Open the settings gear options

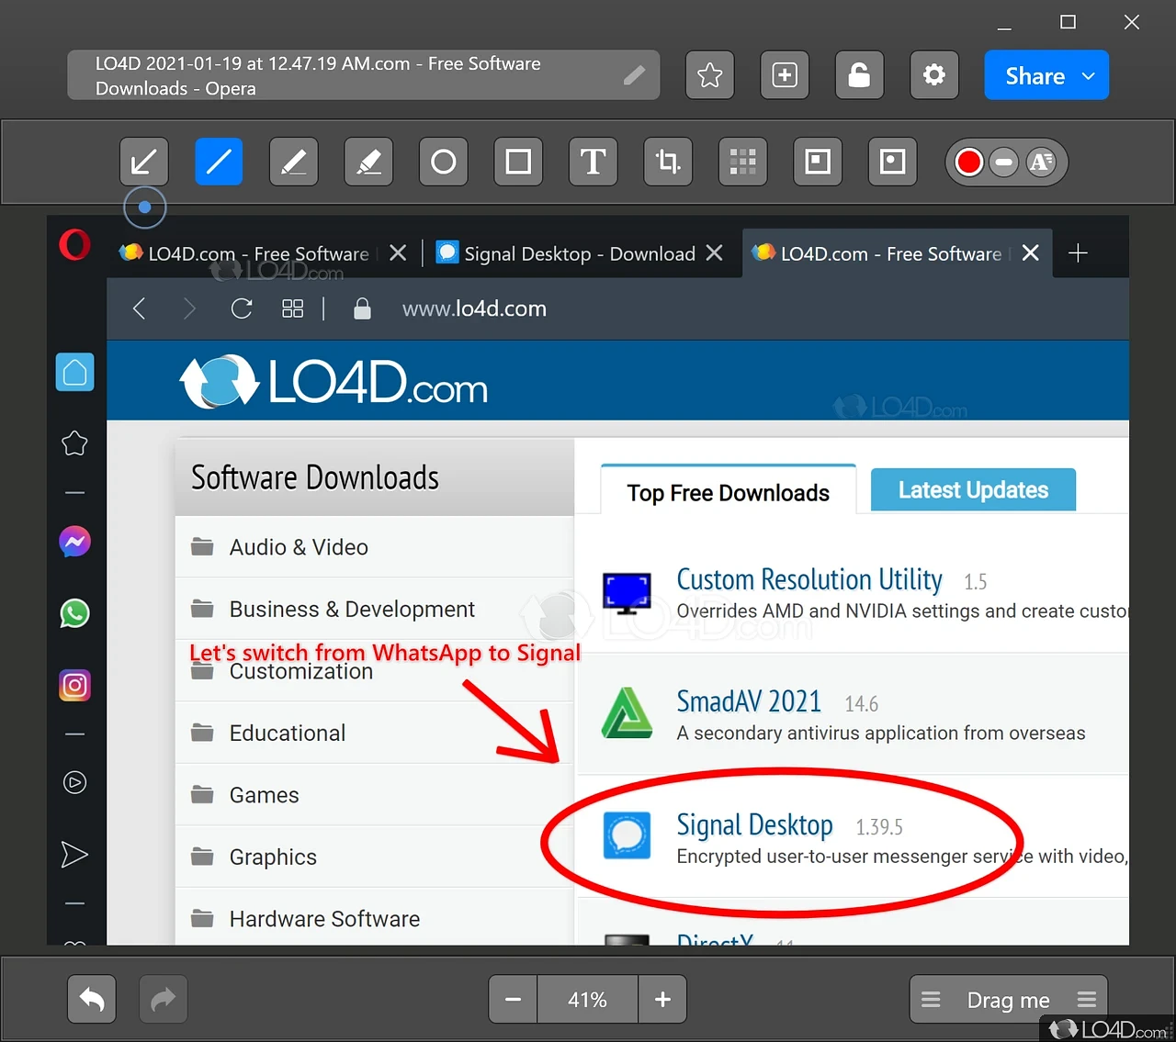pos(933,75)
